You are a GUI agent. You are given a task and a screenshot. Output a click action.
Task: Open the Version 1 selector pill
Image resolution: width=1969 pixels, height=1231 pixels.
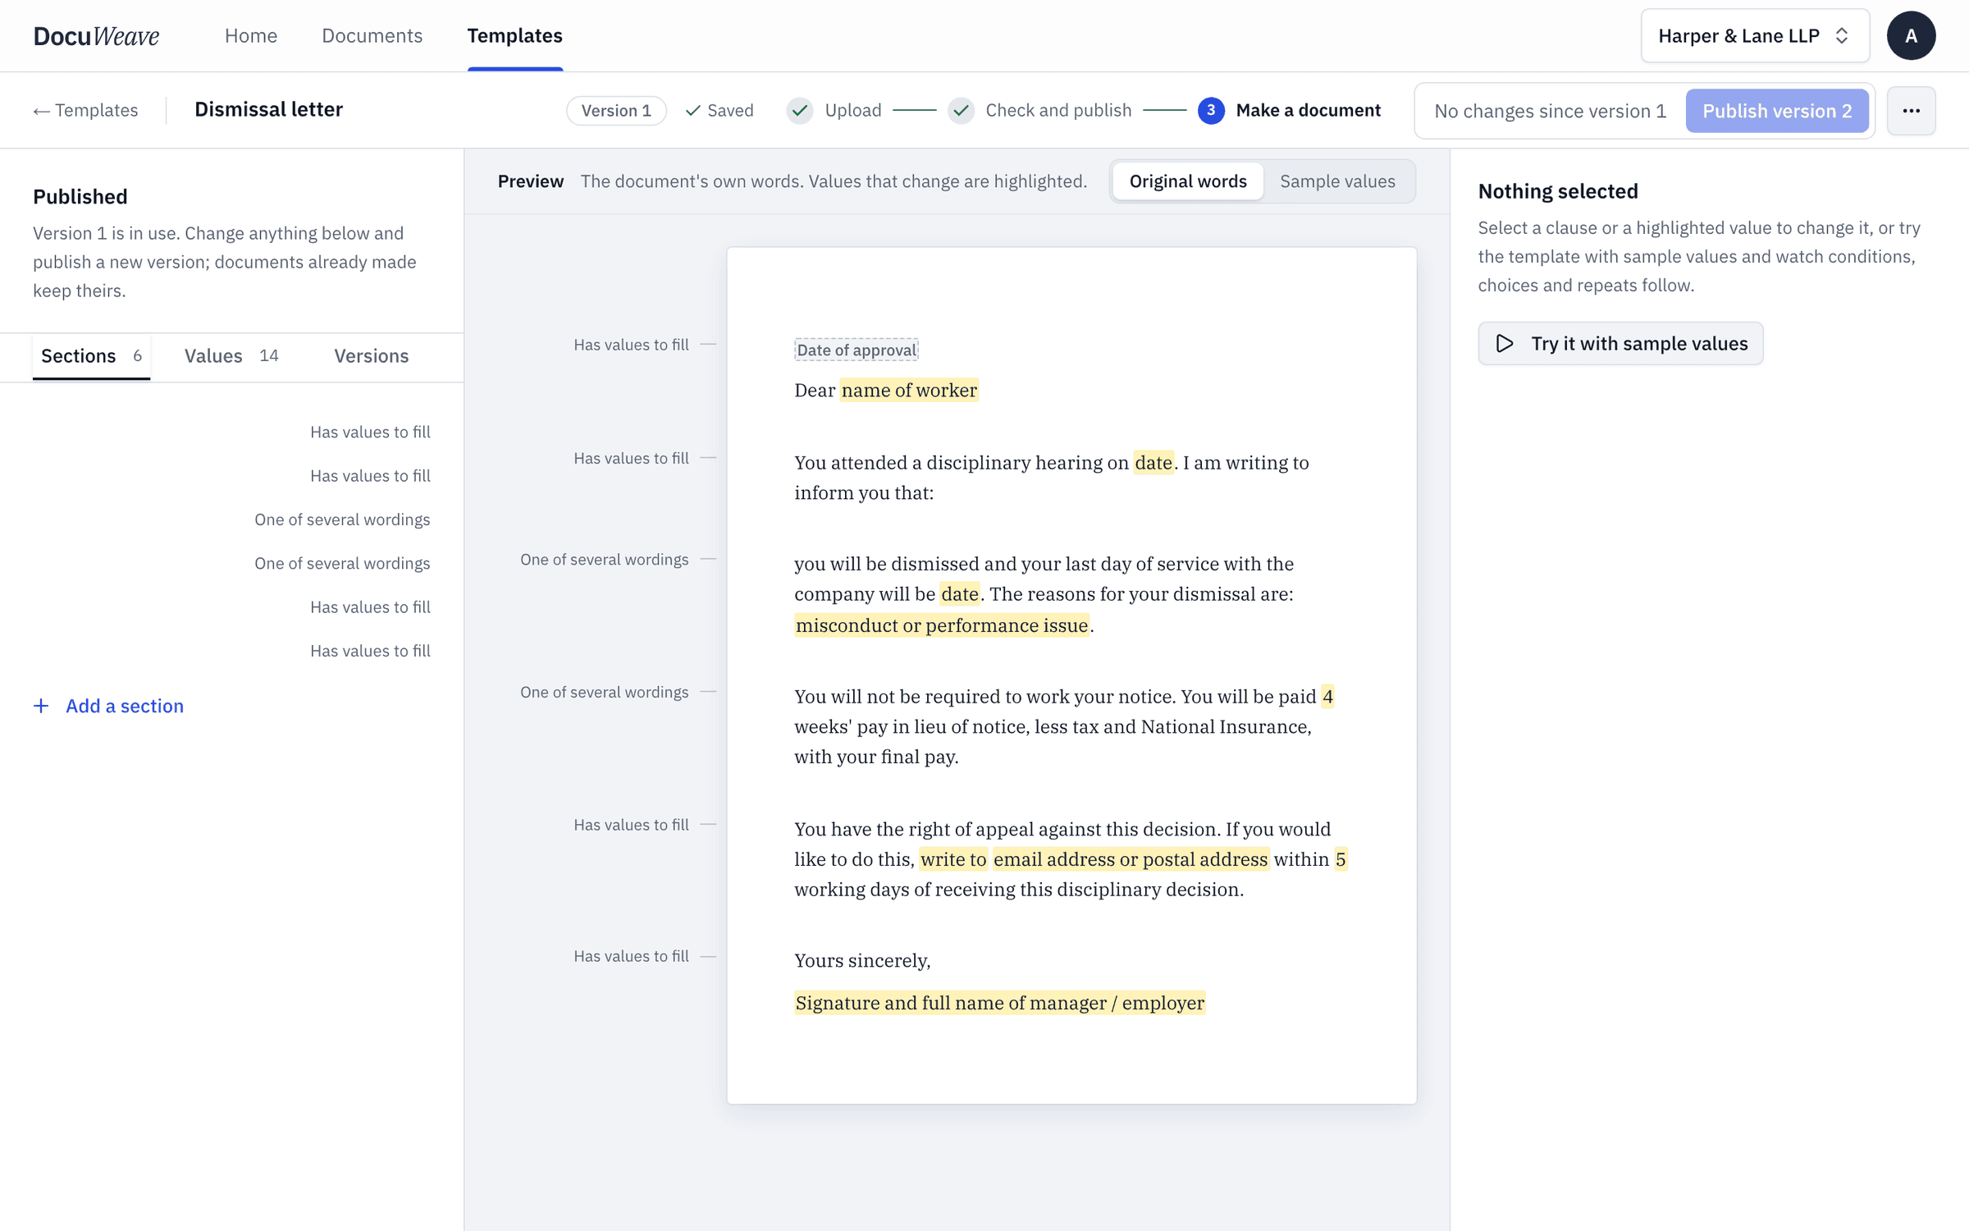616,110
